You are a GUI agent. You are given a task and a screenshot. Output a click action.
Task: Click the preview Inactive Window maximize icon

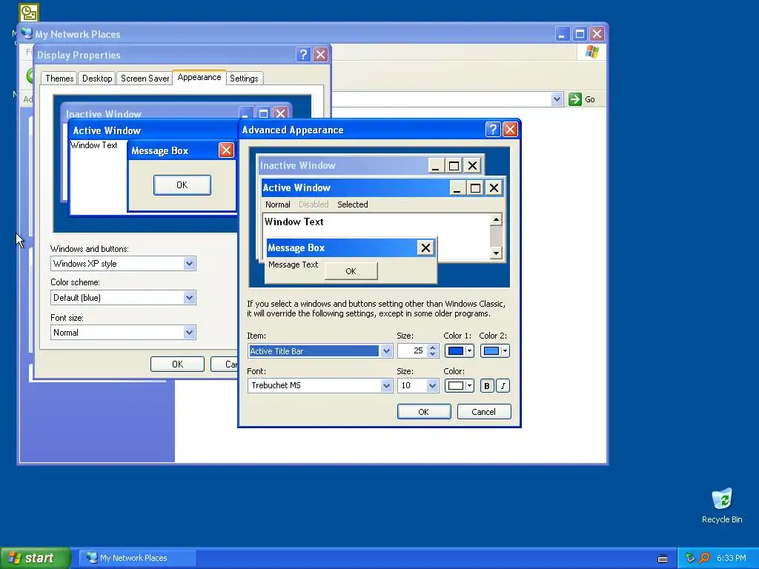click(454, 166)
